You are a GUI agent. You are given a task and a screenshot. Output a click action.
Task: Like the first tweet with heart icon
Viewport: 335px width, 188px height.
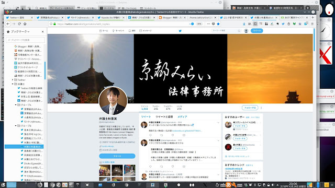point(173,135)
